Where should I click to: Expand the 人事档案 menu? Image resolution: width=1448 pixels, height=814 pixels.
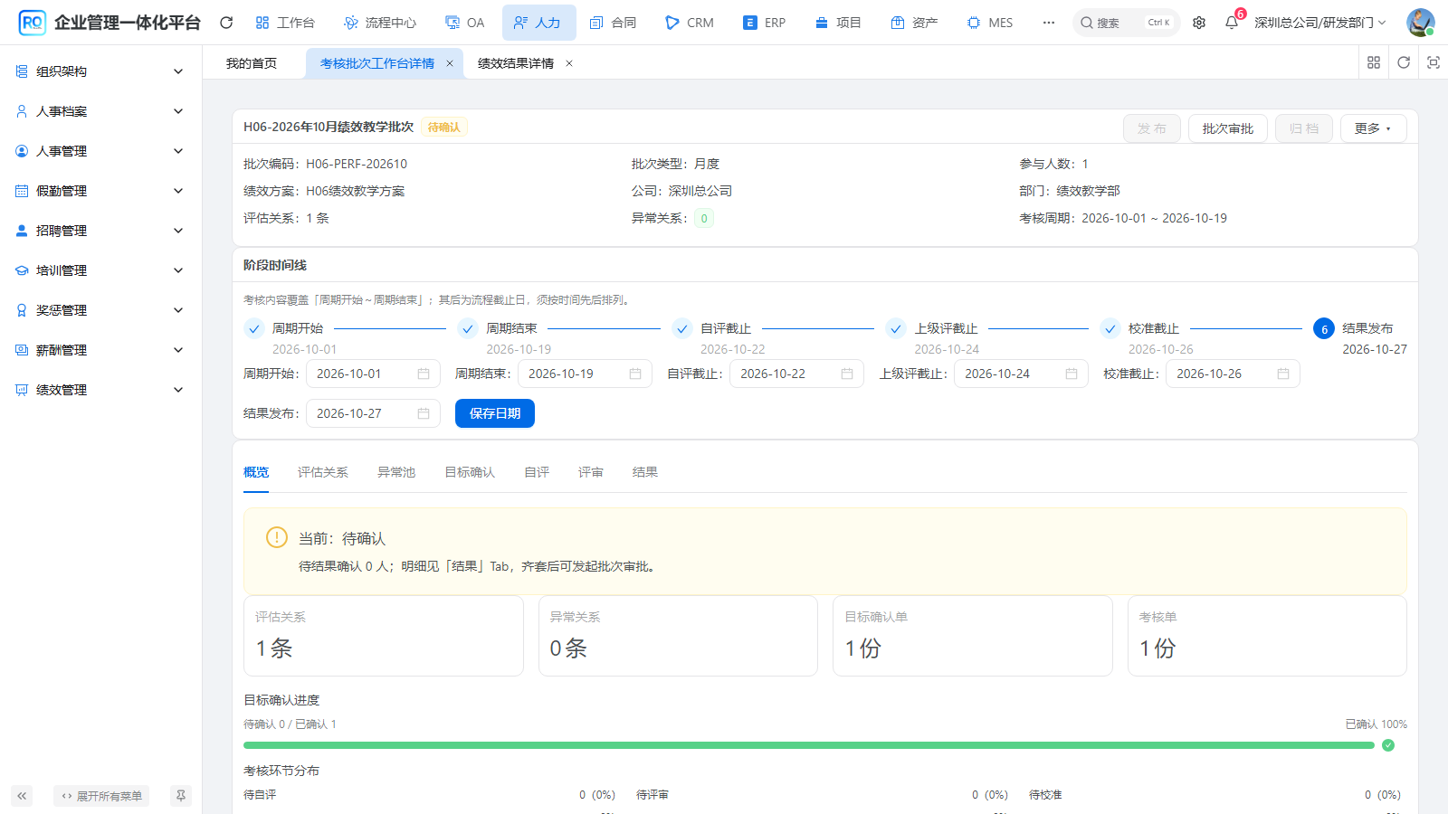pos(100,111)
